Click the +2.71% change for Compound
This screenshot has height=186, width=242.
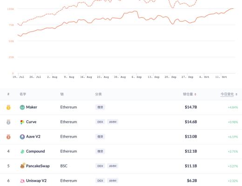click(x=233, y=151)
